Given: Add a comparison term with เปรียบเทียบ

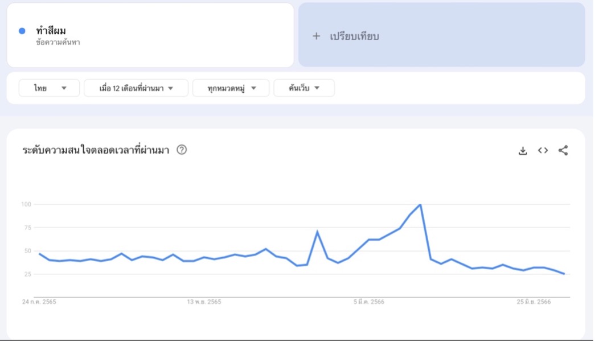Looking at the screenshot, I should [x=442, y=35].
